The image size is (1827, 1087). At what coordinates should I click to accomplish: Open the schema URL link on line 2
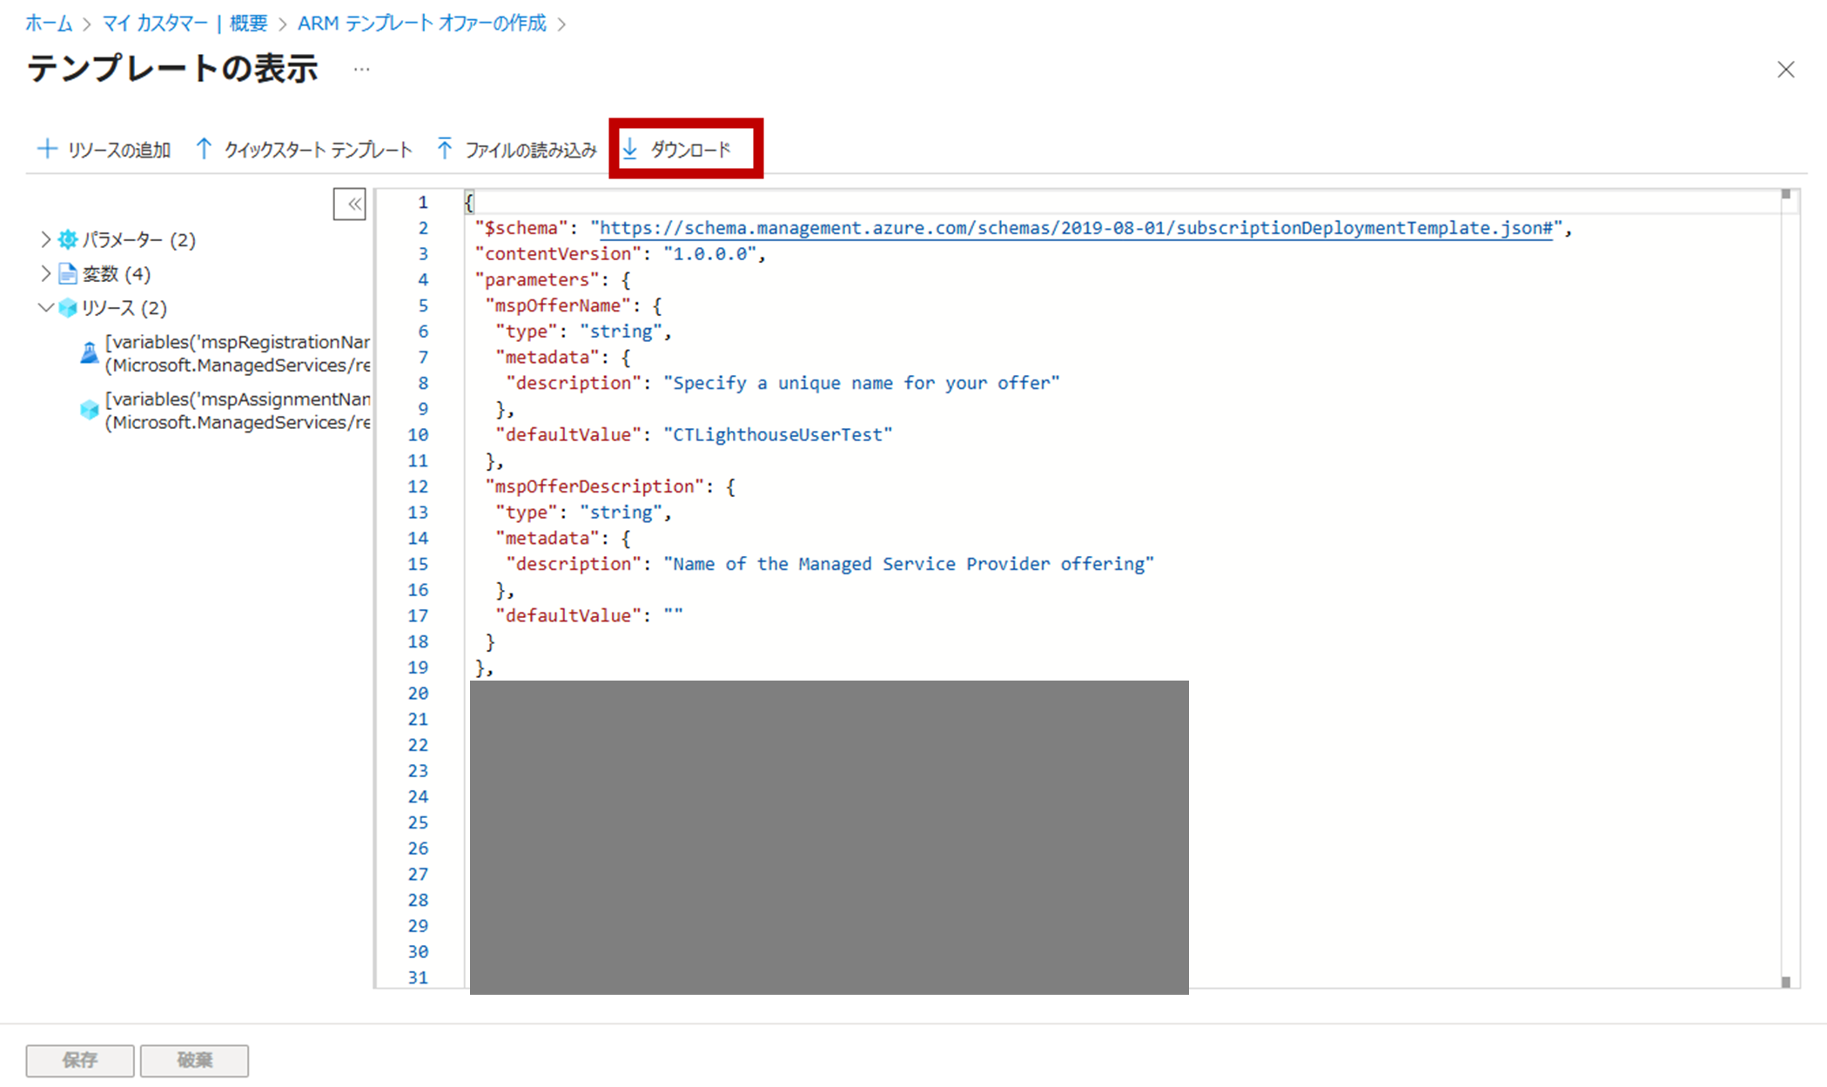(1076, 228)
